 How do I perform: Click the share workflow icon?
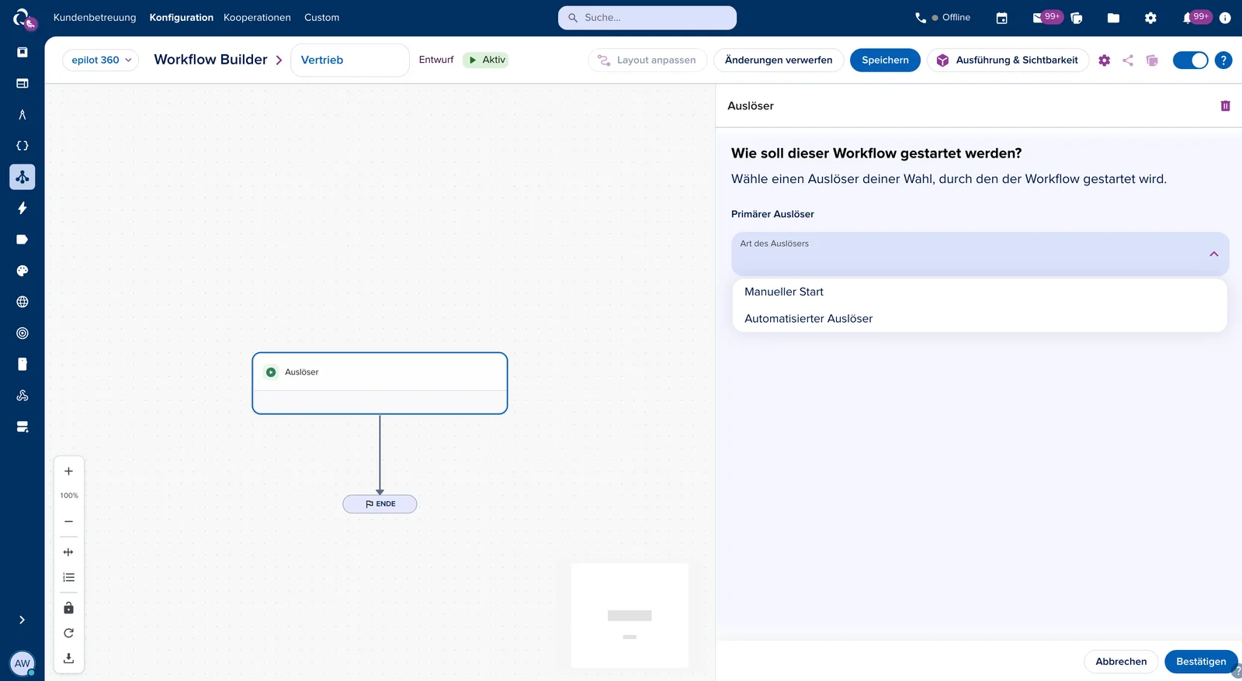(1128, 60)
